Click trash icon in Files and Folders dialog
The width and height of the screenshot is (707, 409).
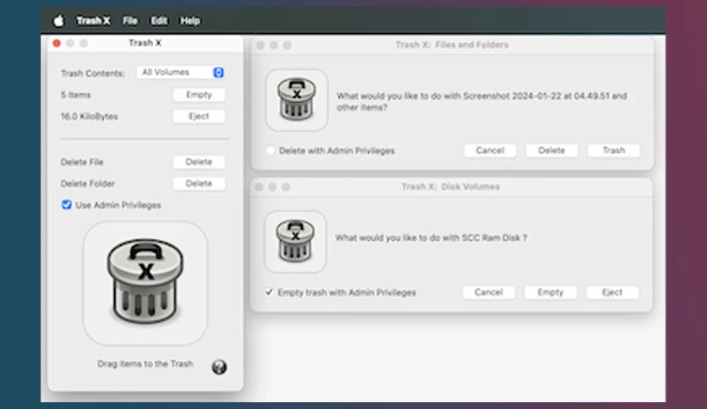tap(297, 100)
